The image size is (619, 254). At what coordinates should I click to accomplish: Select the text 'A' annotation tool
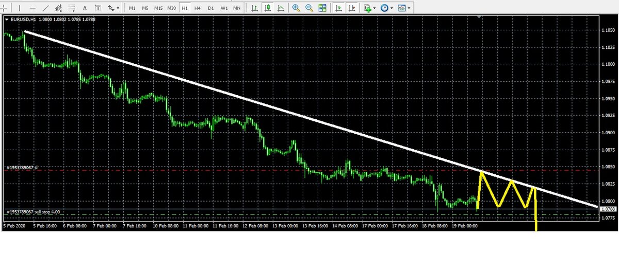click(85, 8)
